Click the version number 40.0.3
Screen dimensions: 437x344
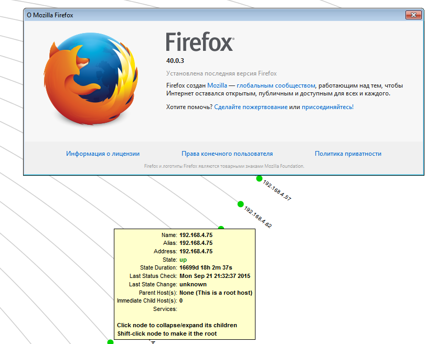(175, 61)
